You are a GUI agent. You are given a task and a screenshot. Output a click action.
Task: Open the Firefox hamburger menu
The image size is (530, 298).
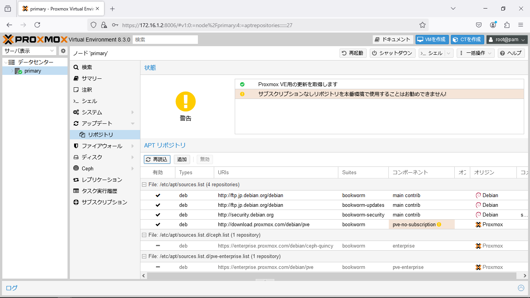(x=521, y=25)
